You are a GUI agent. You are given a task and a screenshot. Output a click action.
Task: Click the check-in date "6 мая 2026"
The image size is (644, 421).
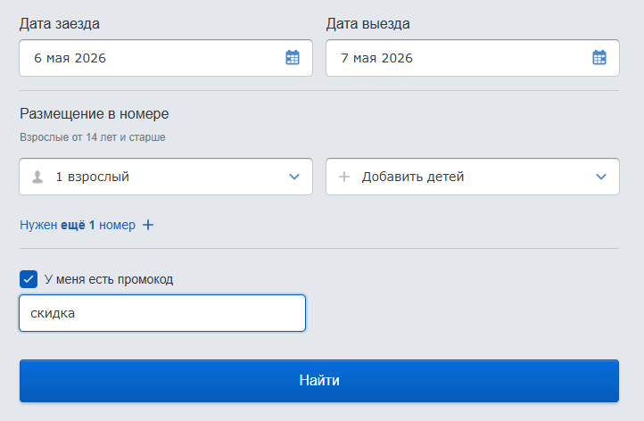pyautogui.click(x=70, y=58)
